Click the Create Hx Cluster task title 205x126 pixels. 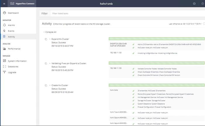point(60,85)
